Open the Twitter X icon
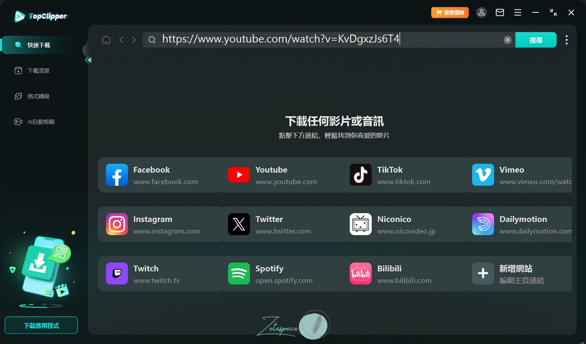 239,224
